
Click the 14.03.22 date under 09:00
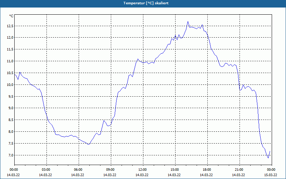coord(110,175)
